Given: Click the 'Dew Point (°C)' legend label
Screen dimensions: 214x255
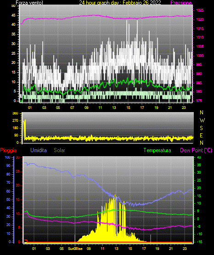Looking at the screenshot, I should (x=196, y=150).
